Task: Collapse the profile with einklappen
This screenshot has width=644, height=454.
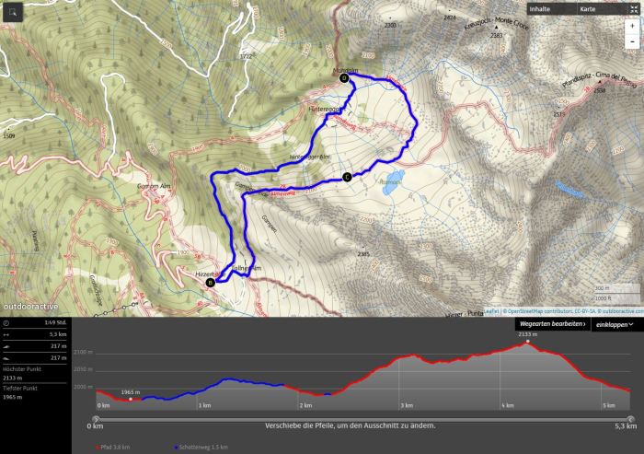Action: [x=615, y=324]
